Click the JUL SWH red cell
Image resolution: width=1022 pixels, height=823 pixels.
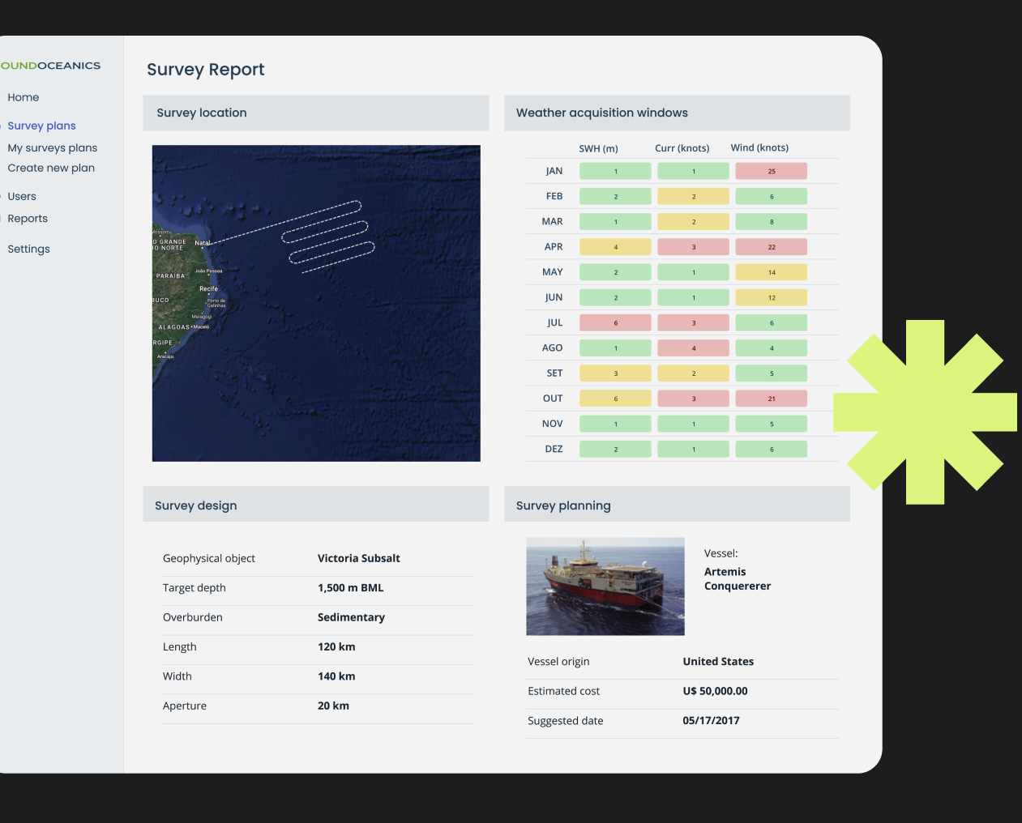615,322
